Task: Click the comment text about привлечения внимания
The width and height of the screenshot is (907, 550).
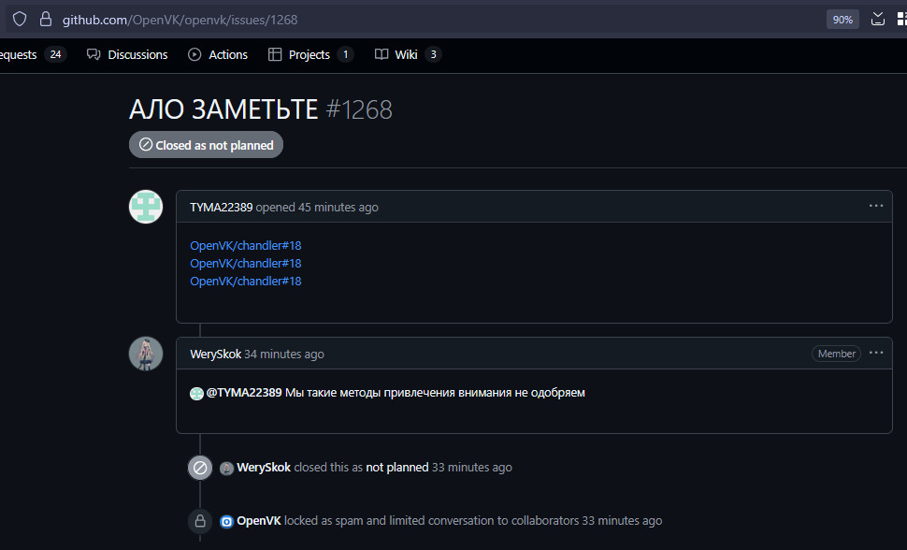Action: coord(435,393)
